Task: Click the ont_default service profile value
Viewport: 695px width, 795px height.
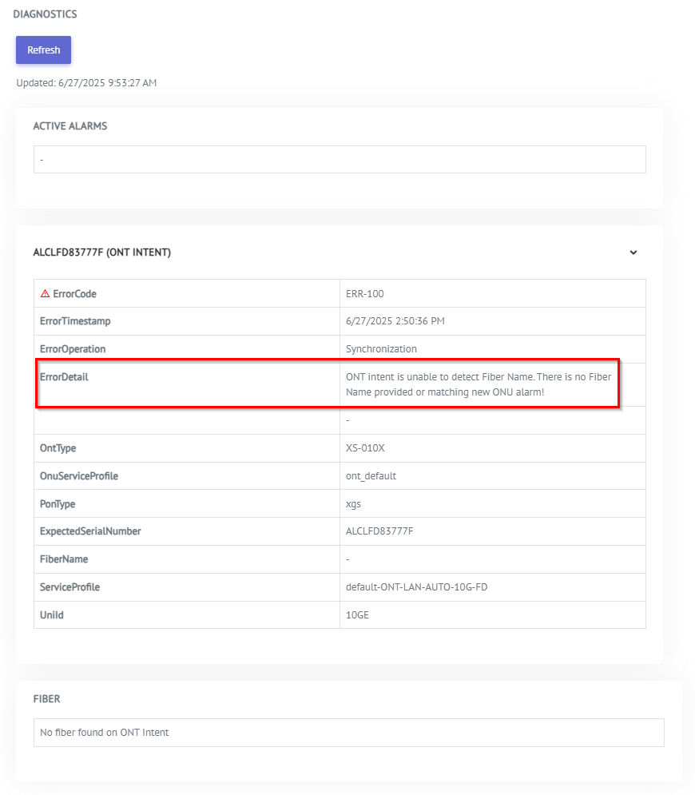Action: click(371, 476)
